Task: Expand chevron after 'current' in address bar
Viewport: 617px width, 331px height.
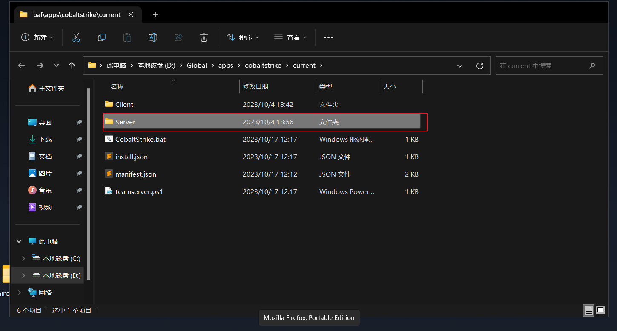Action: point(321,66)
